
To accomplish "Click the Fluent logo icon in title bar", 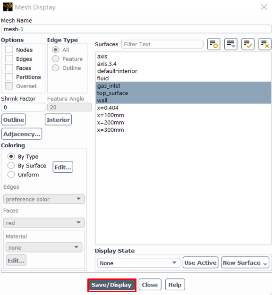I will pyautogui.click(x=8, y=7).
